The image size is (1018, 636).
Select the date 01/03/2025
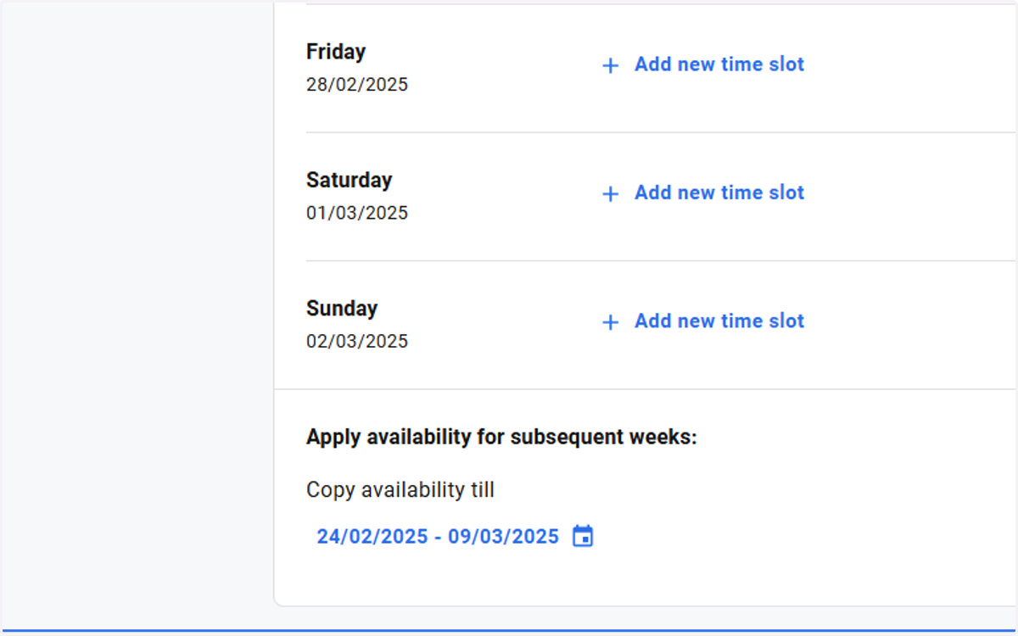(357, 213)
